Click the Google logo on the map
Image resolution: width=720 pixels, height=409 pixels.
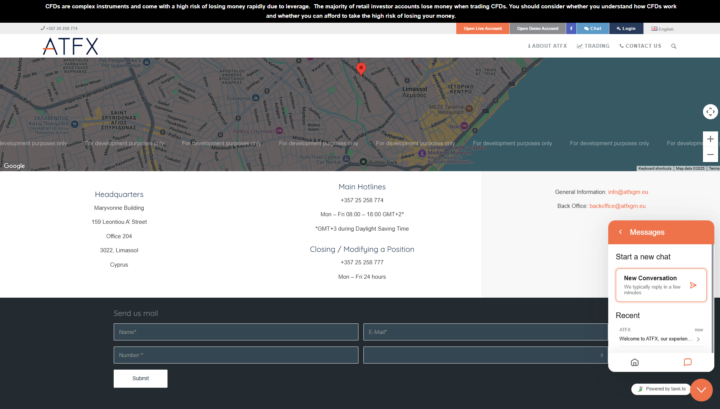pyautogui.click(x=14, y=166)
